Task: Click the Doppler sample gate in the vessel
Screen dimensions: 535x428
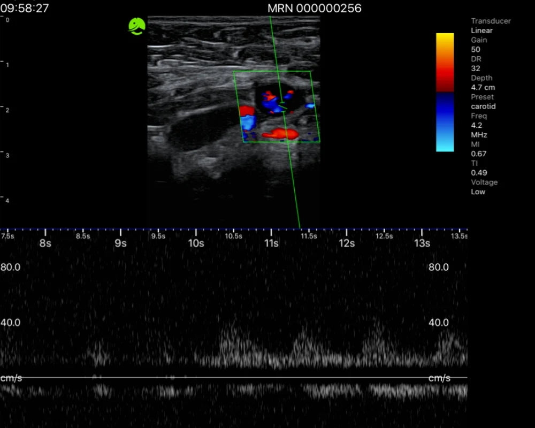Action: 283,106
